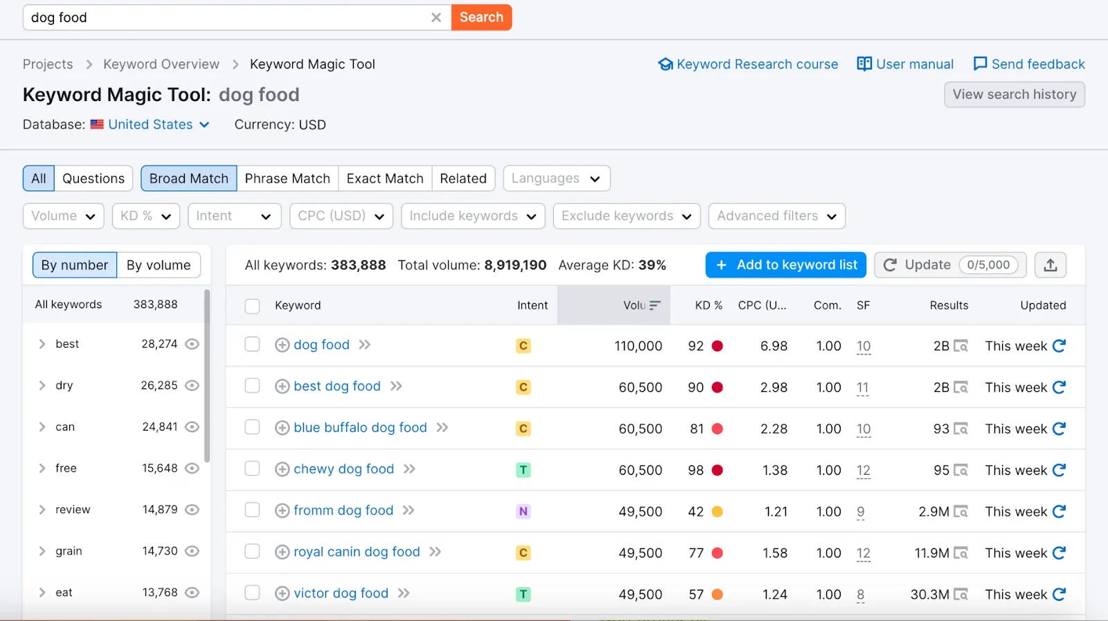Check the blue buffalo dog food checkbox

click(x=252, y=427)
